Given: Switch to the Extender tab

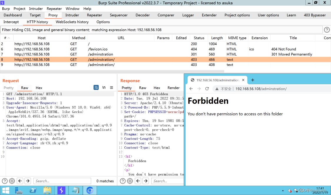Looking at the screenshot, I should (x=209, y=15).
